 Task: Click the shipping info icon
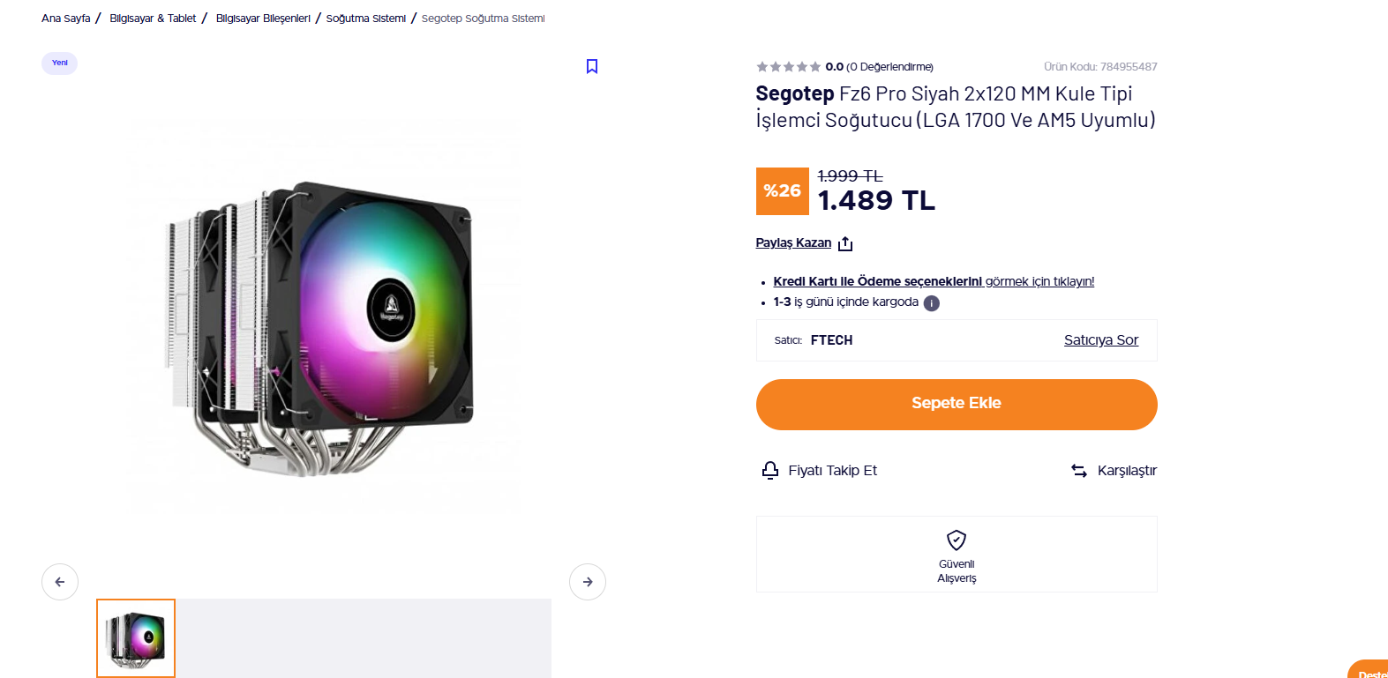[932, 303]
